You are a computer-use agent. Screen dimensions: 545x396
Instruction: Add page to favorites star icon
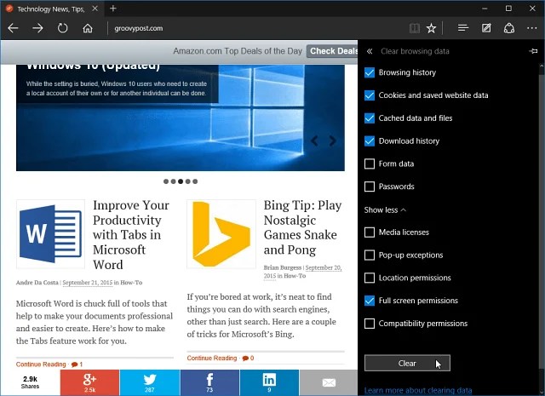point(431,28)
